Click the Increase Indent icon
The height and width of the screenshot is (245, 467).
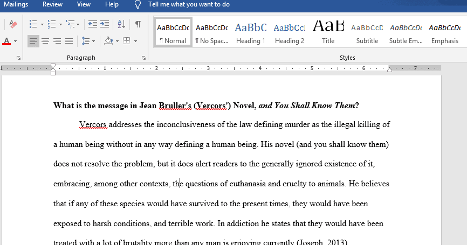(x=105, y=24)
